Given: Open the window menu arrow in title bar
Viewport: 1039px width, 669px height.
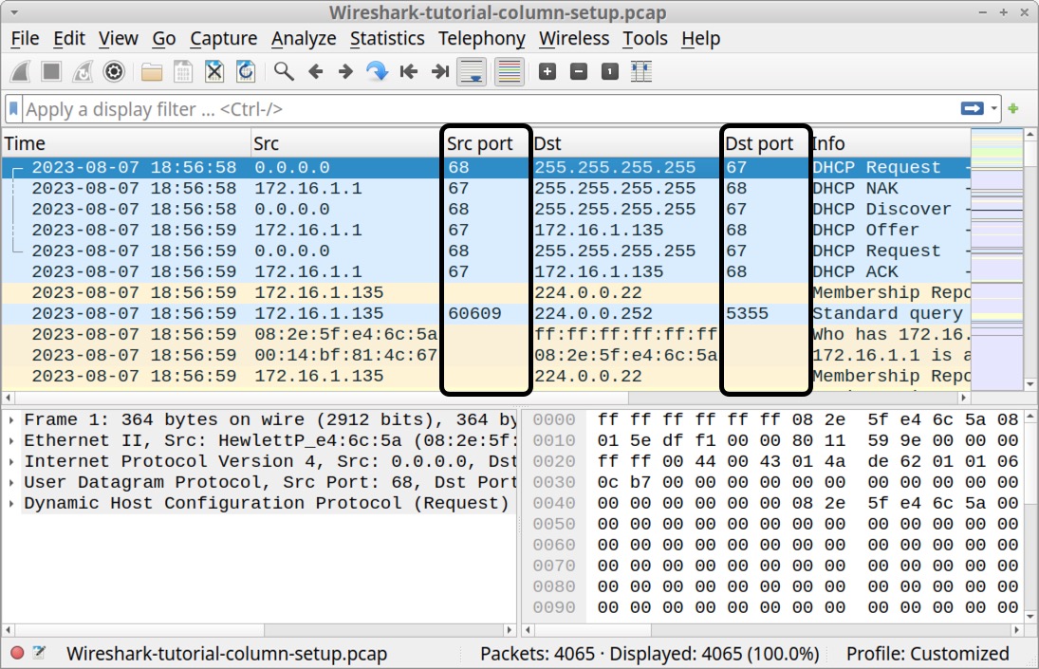Looking at the screenshot, I should tap(13, 12).
